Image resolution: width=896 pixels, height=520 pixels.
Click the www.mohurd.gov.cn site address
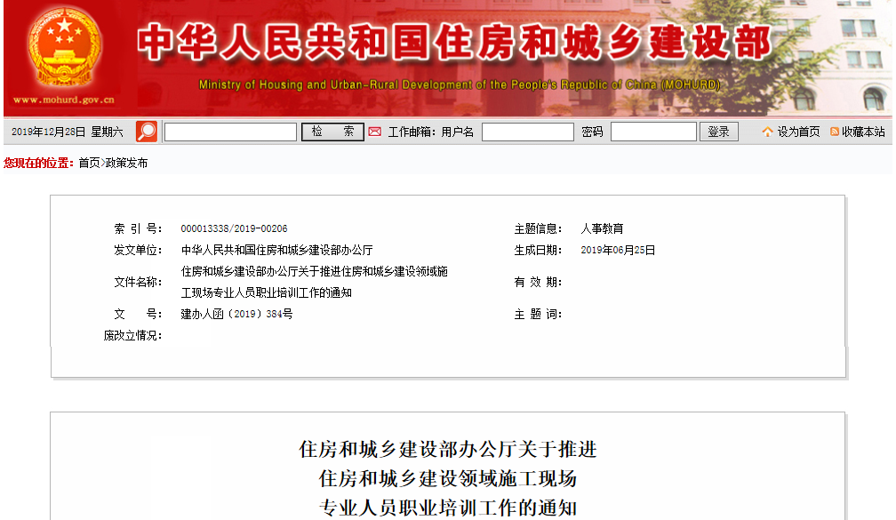[x=64, y=100]
